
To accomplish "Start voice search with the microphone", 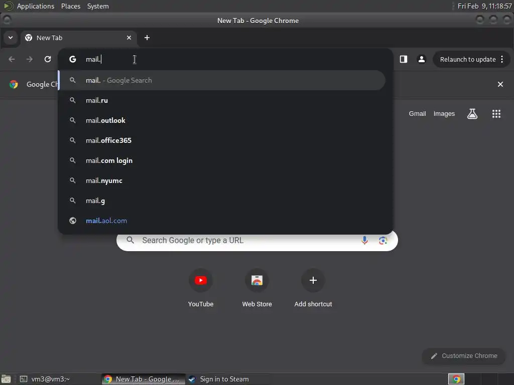I will 364,240.
